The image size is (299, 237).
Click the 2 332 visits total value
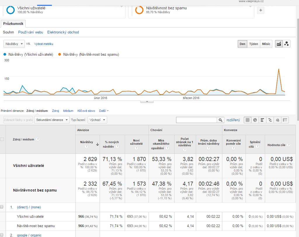click(90, 184)
